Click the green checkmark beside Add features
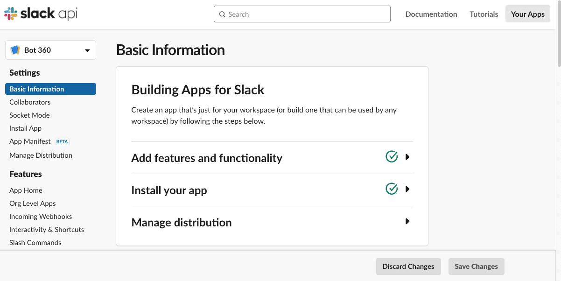The height and width of the screenshot is (281, 561). tap(392, 157)
